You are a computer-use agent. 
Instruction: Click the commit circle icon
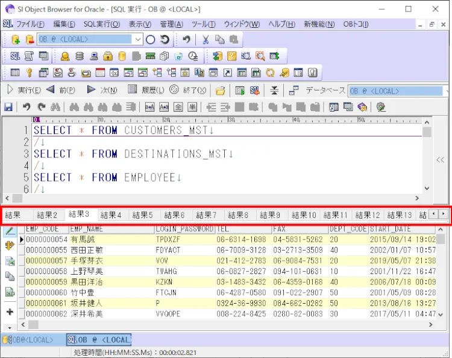[x=151, y=39]
